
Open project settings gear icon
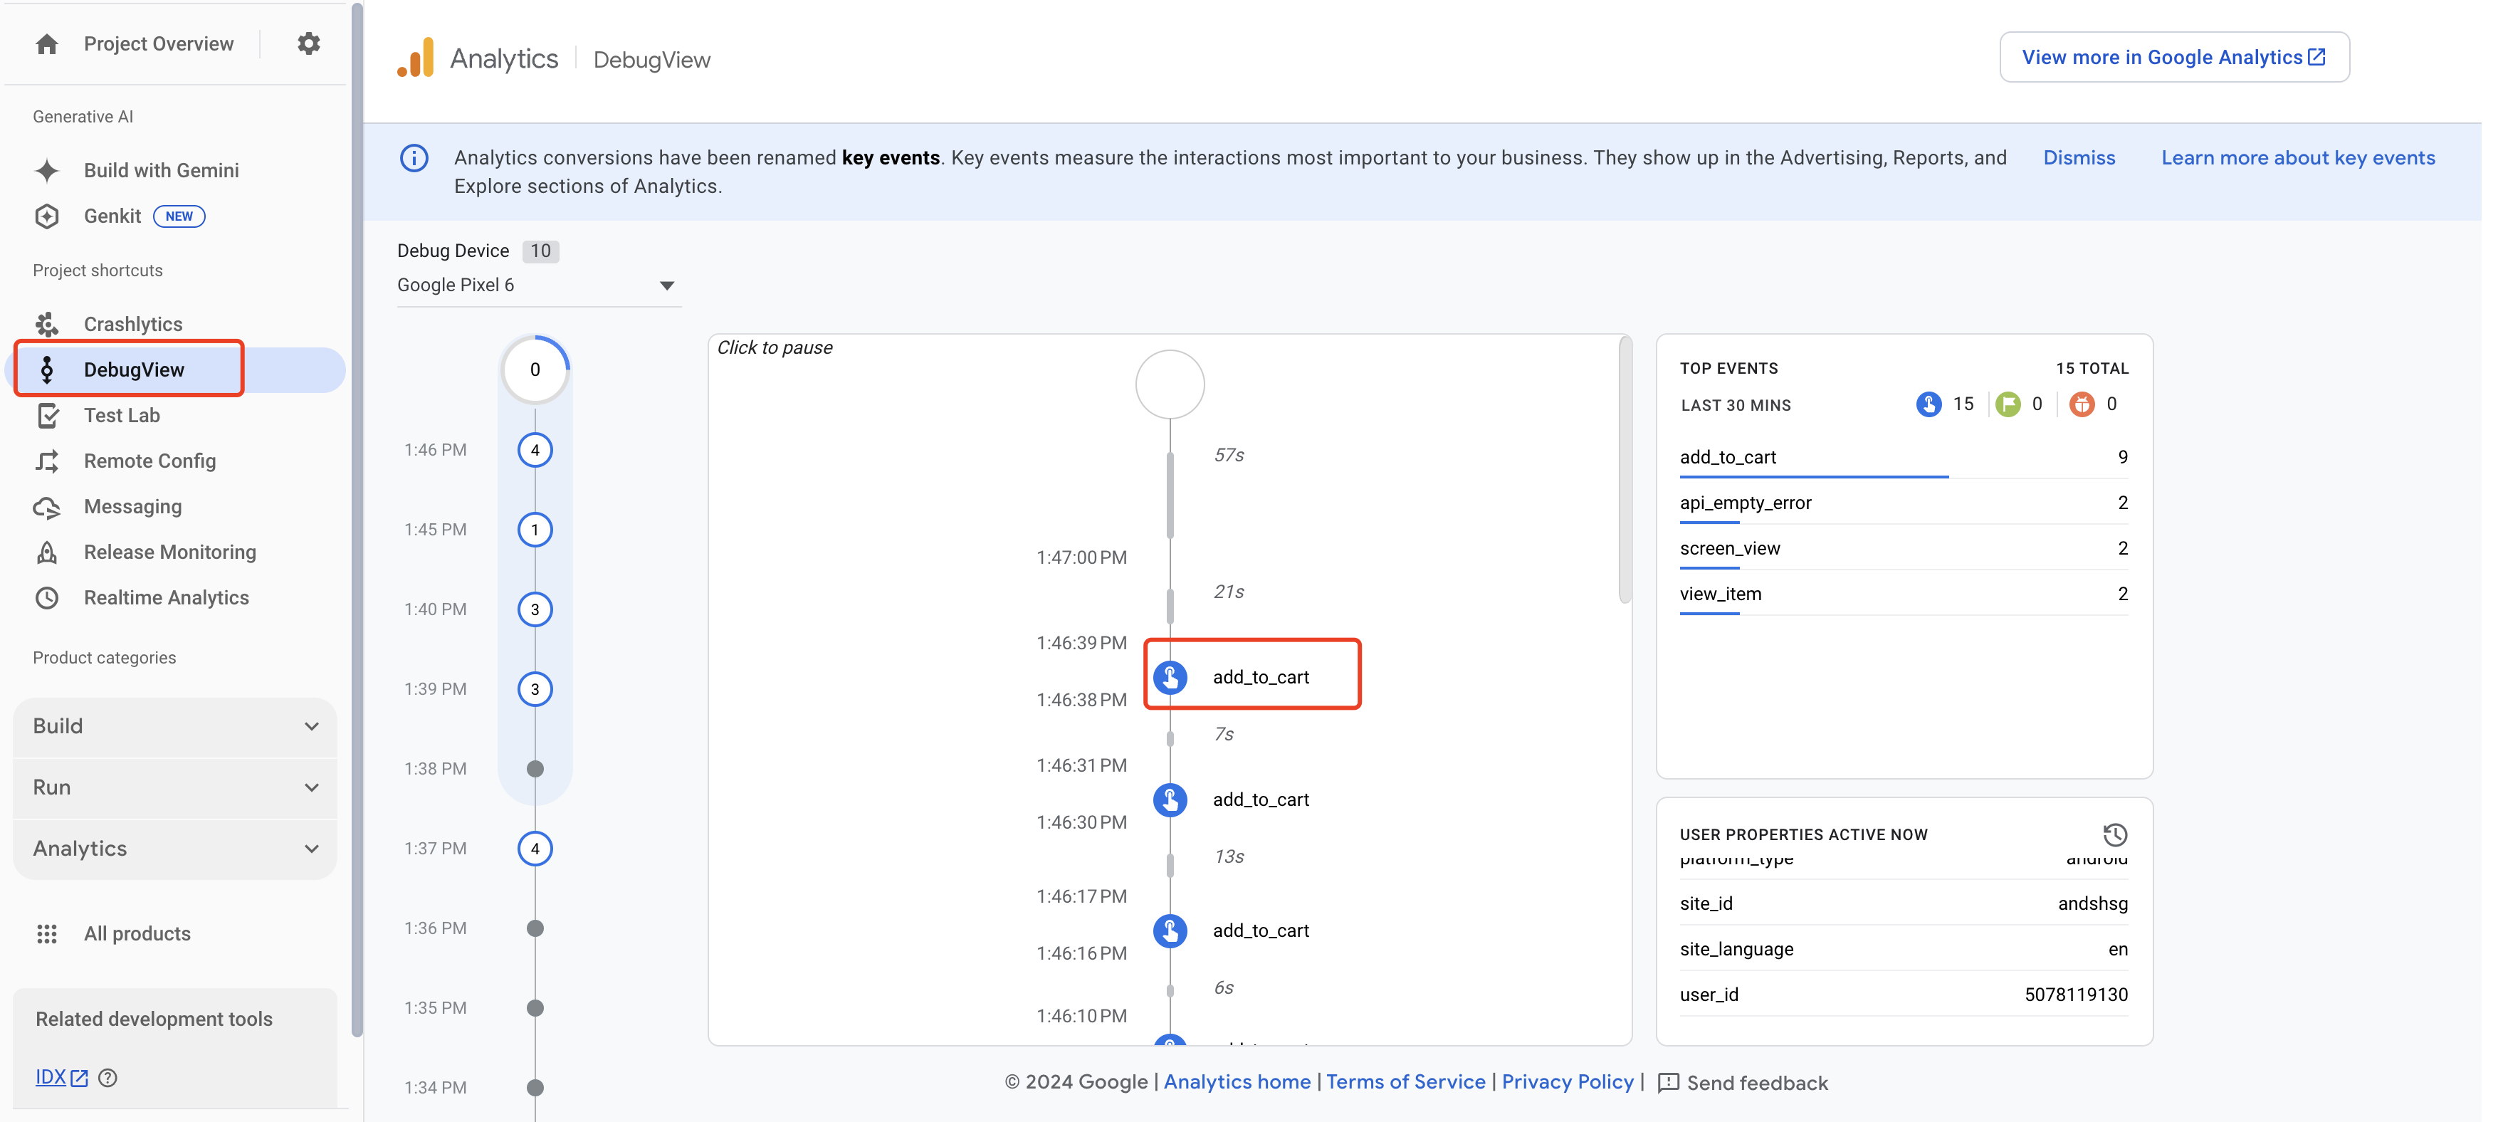308,43
